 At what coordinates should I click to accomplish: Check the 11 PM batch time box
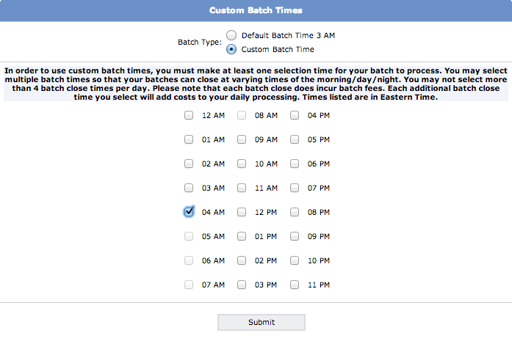coord(295,285)
